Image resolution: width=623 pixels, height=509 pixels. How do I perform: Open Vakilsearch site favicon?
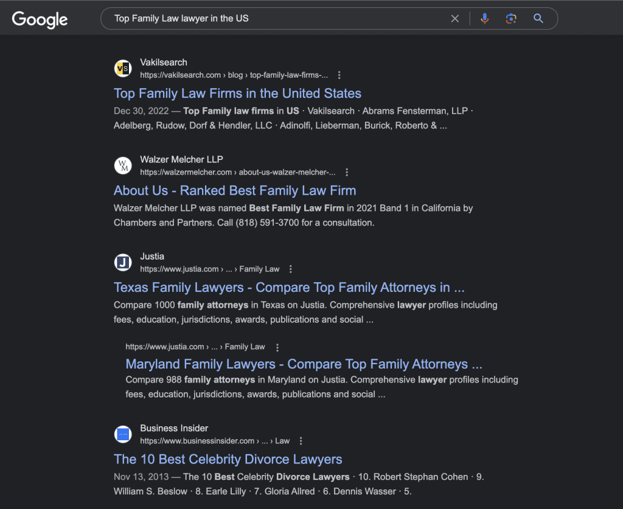pyautogui.click(x=123, y=68)
